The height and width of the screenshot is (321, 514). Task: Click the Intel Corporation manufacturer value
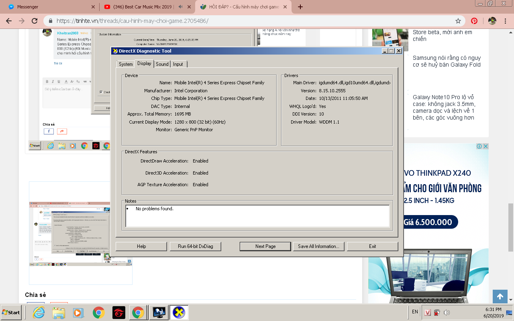(191, 91)
